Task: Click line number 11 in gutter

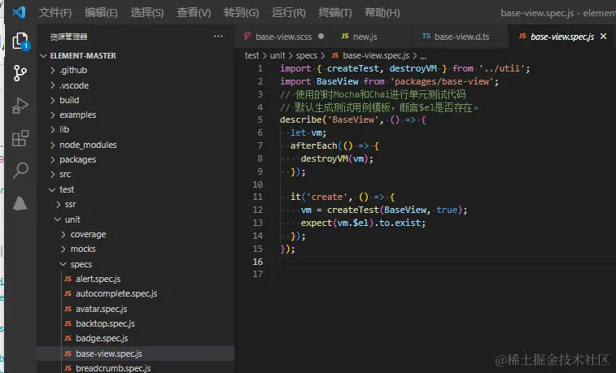Action: coord(257,197)
